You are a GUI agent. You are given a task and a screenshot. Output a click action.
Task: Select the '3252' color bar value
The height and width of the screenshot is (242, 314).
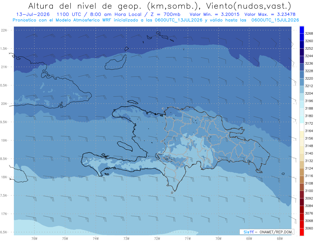click(309, 48)
